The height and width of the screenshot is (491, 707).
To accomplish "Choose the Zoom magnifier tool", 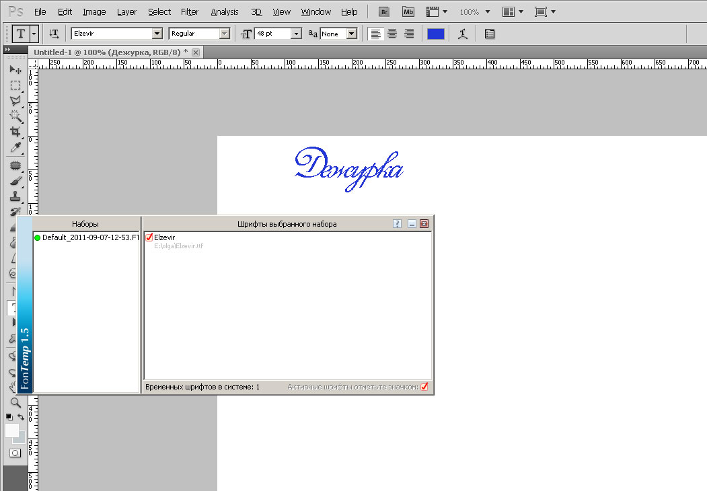I will 15,402.
